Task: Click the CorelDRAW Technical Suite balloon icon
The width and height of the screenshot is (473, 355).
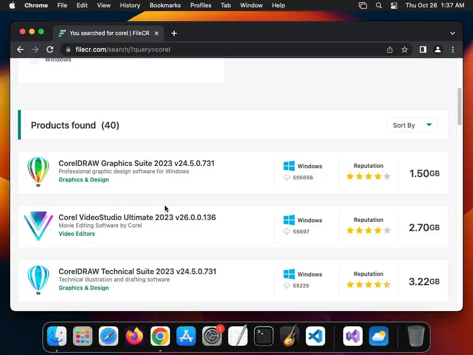Action: (38, 280)
